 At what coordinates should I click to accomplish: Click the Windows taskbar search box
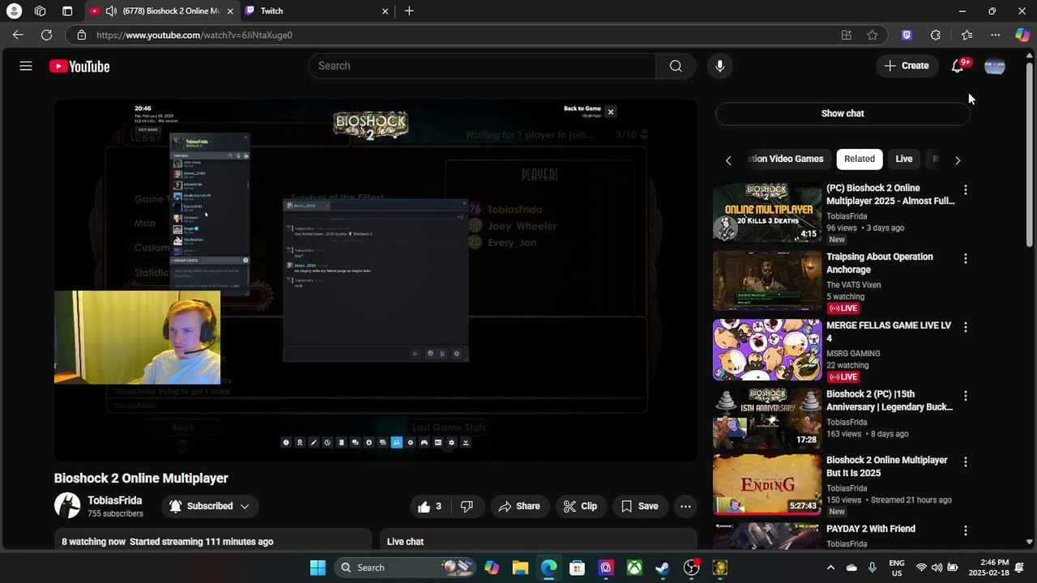click(x=405, y=568)
